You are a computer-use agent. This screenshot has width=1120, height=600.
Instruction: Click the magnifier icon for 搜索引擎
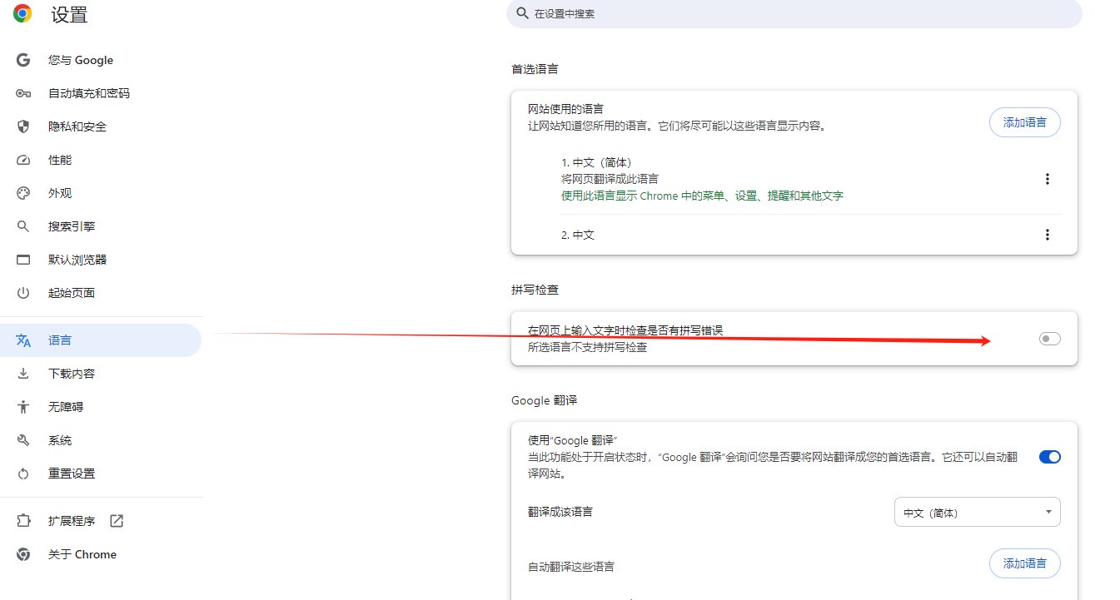[23, 226]
